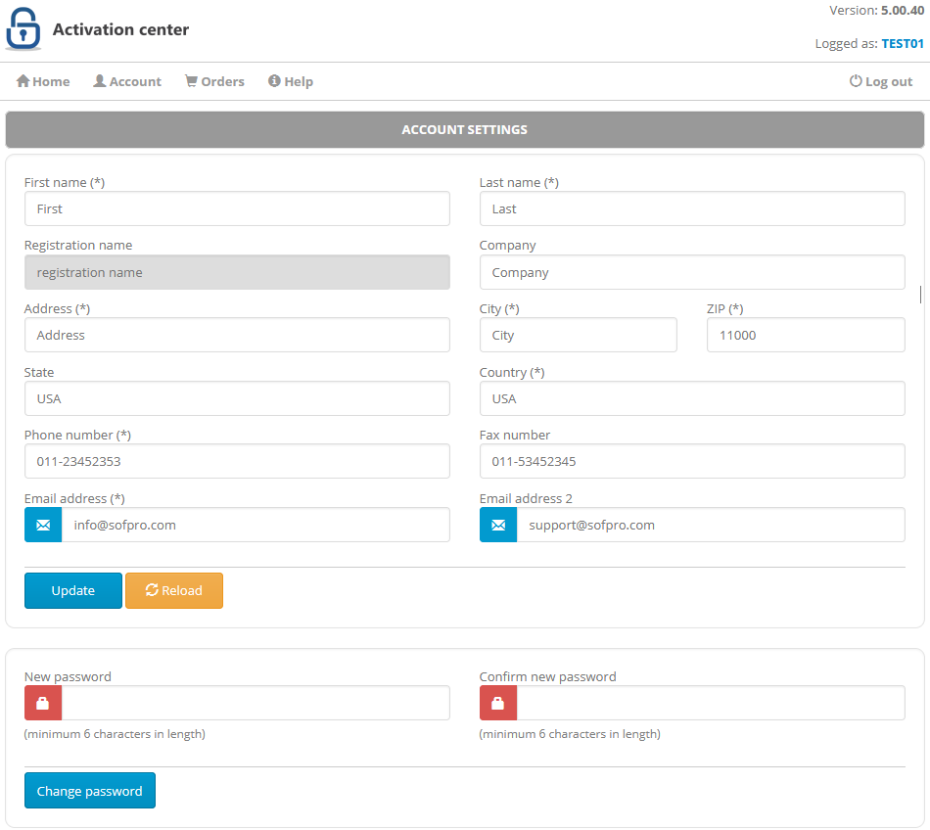This screenshot has width=930, height=830.
Task: Click the Orders shopping cart icon
Action: 191,81
